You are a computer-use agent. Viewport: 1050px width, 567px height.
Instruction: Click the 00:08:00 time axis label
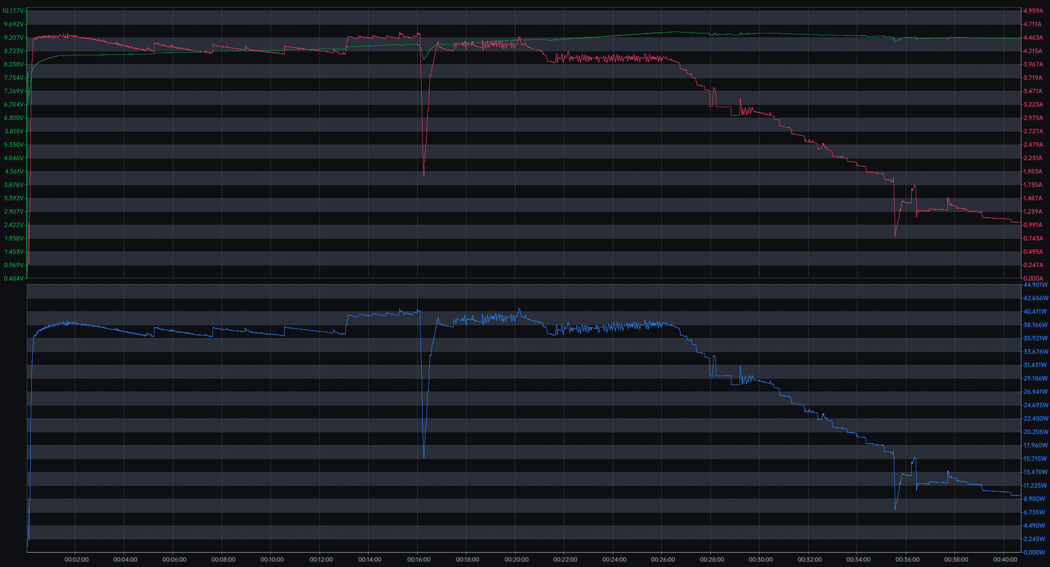pyautogui.click(x=223, y=559)
